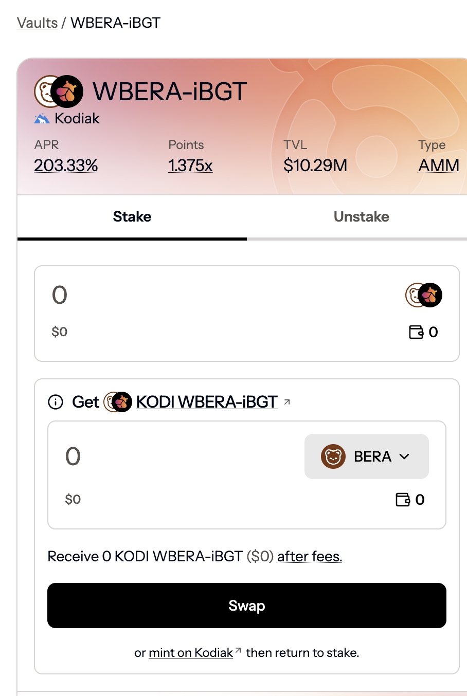467x696 pixels.
Task: Switch to the Unstake tab
Action: pos(362,217)
